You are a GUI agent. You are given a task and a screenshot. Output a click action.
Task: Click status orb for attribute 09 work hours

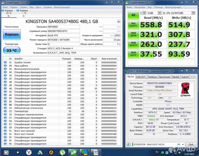tap(5, 66)
